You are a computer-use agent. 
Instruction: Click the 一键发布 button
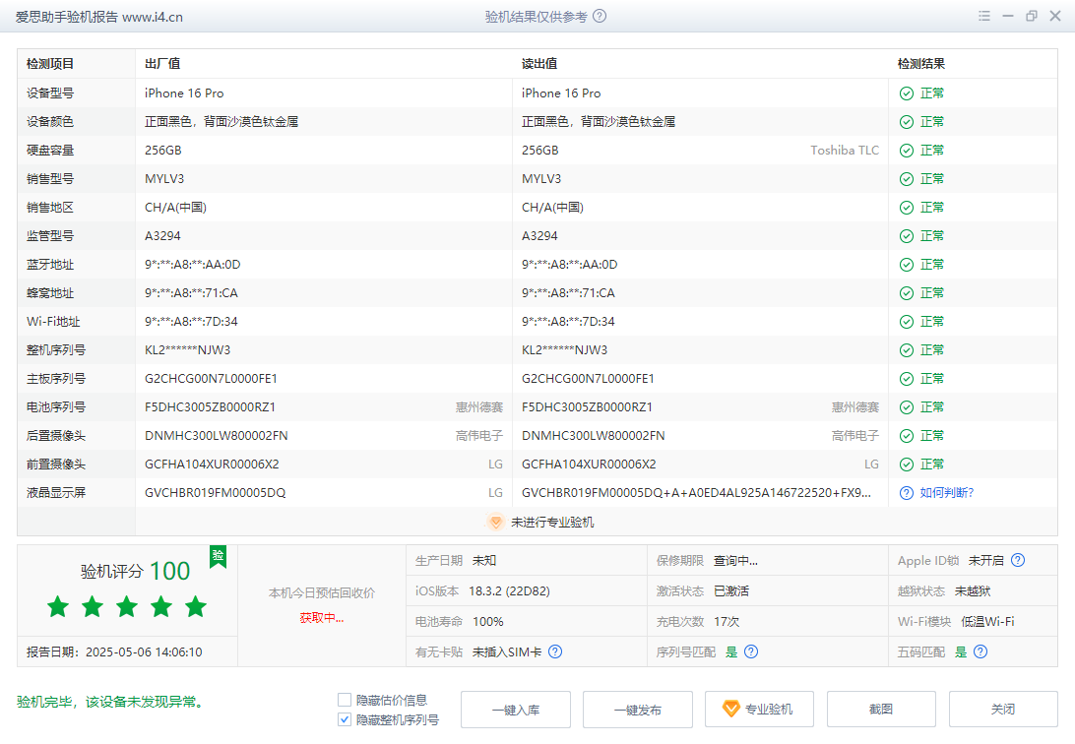click(638, 710)
